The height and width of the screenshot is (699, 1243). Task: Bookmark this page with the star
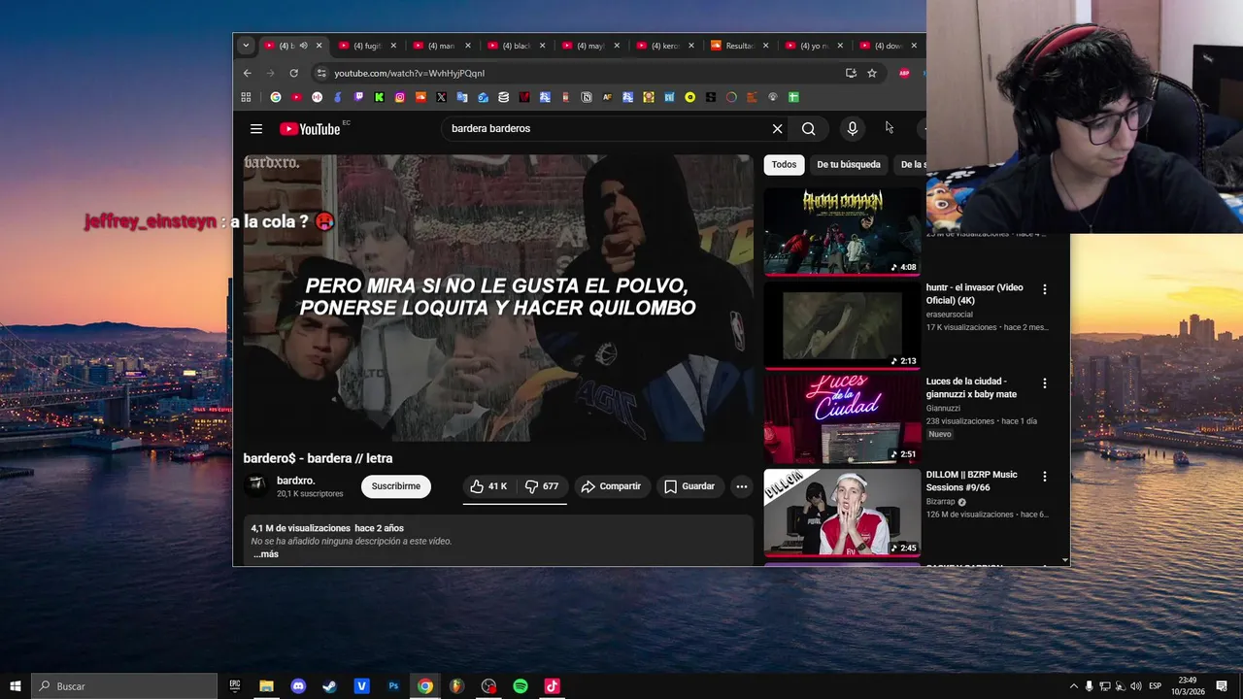pos(872,73)
